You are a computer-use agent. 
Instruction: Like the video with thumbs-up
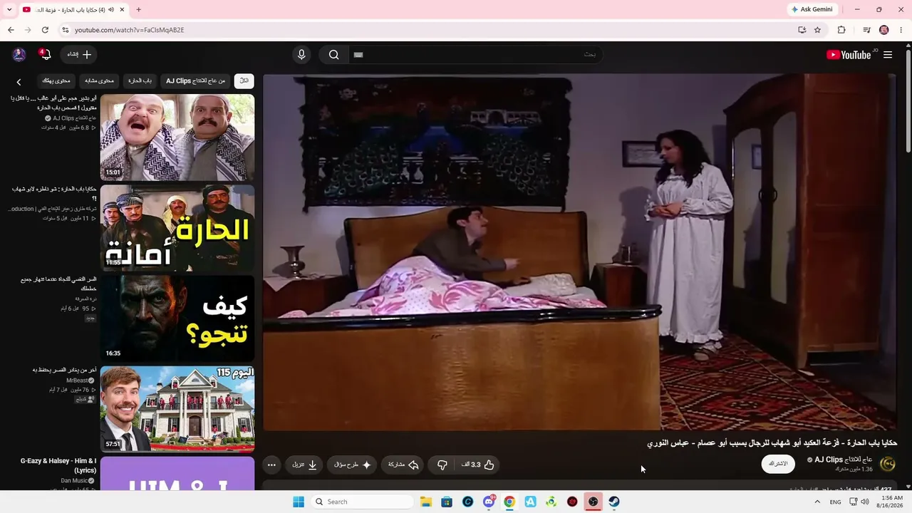[x=478, y=465]
